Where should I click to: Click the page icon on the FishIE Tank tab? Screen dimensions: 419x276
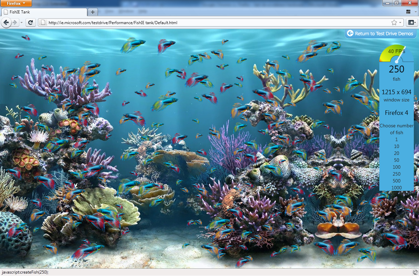(x=6, y=12)
